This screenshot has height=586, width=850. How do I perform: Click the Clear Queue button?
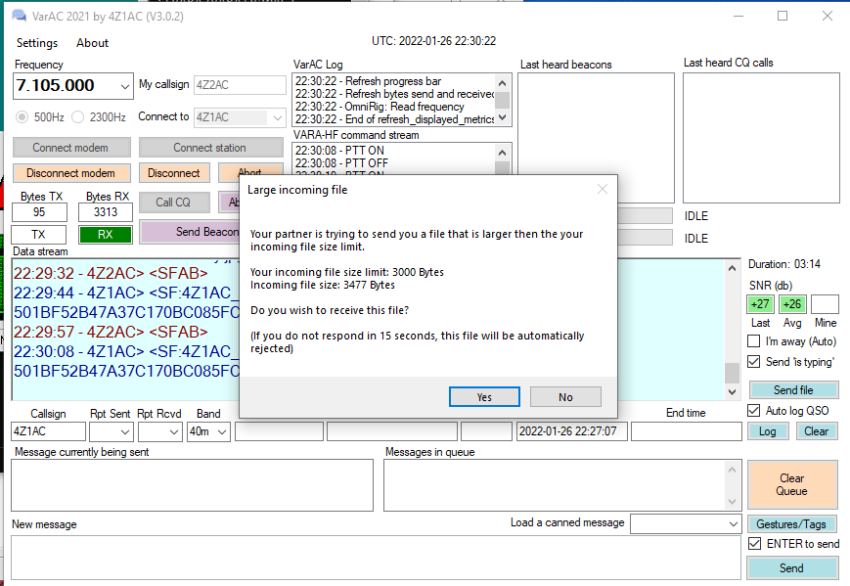pos(792,484)
